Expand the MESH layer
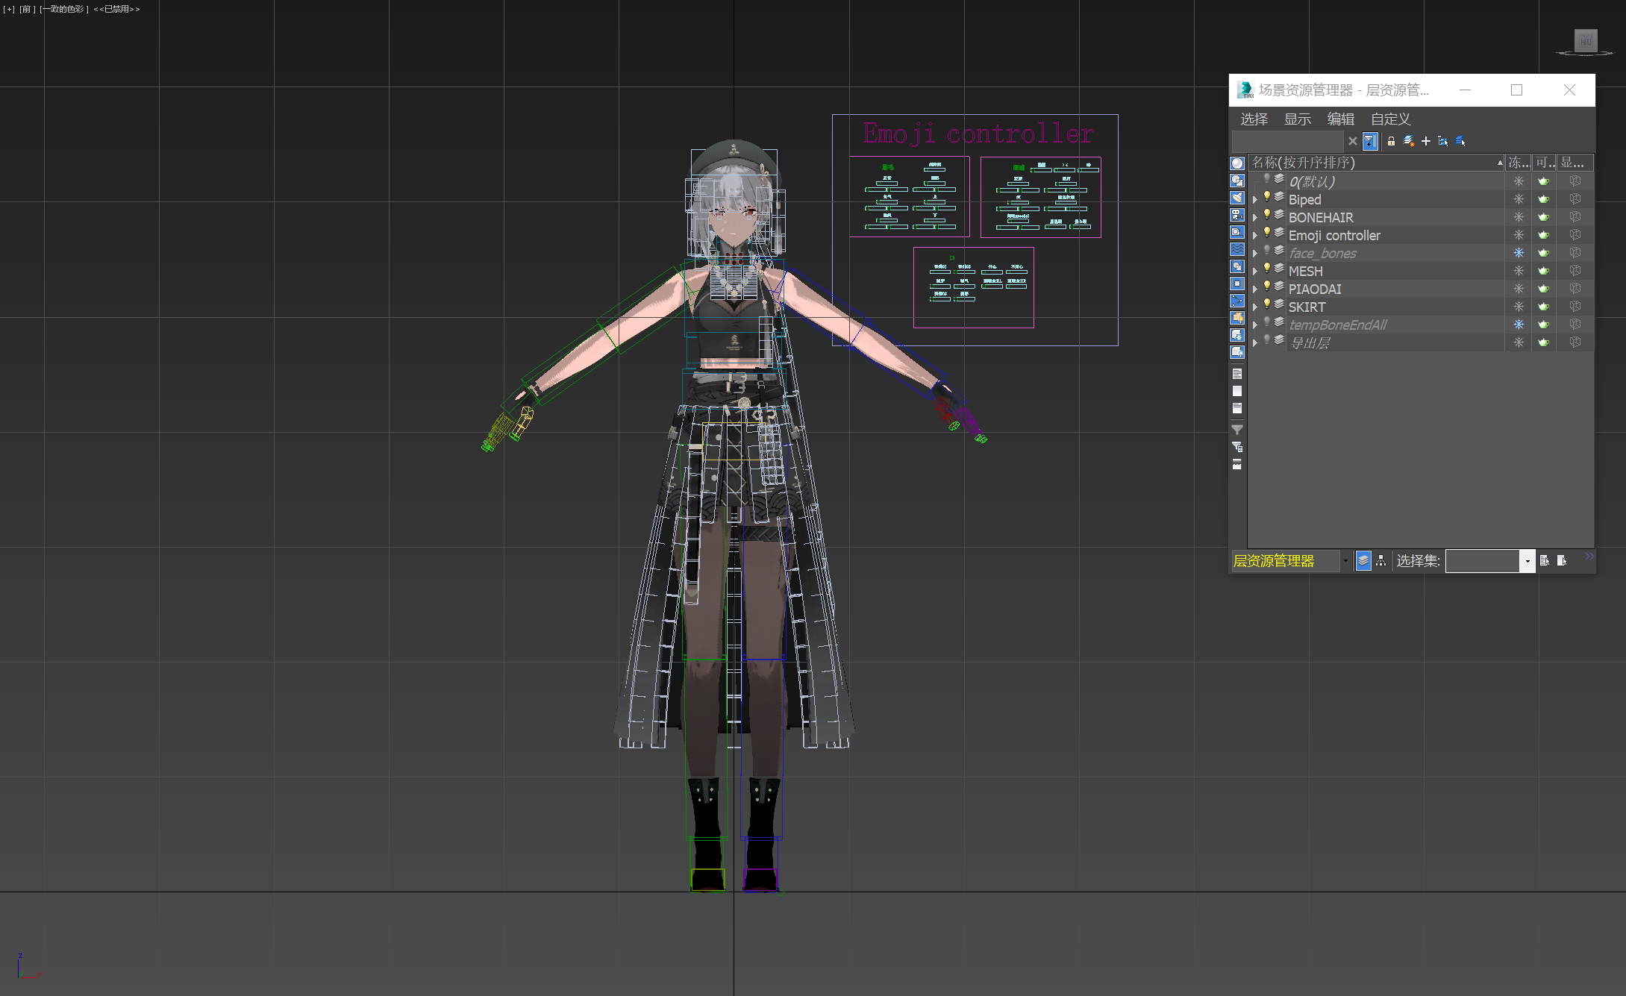 [1255, 272]
